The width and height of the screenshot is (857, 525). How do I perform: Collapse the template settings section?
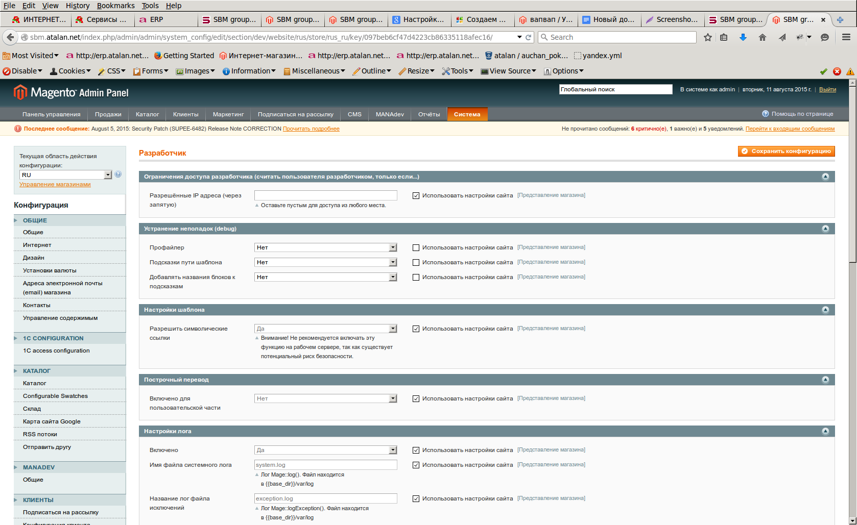click(825, 310)
